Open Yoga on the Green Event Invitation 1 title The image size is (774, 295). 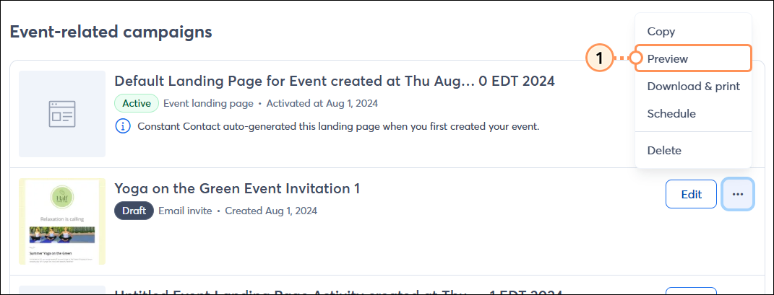237,188
